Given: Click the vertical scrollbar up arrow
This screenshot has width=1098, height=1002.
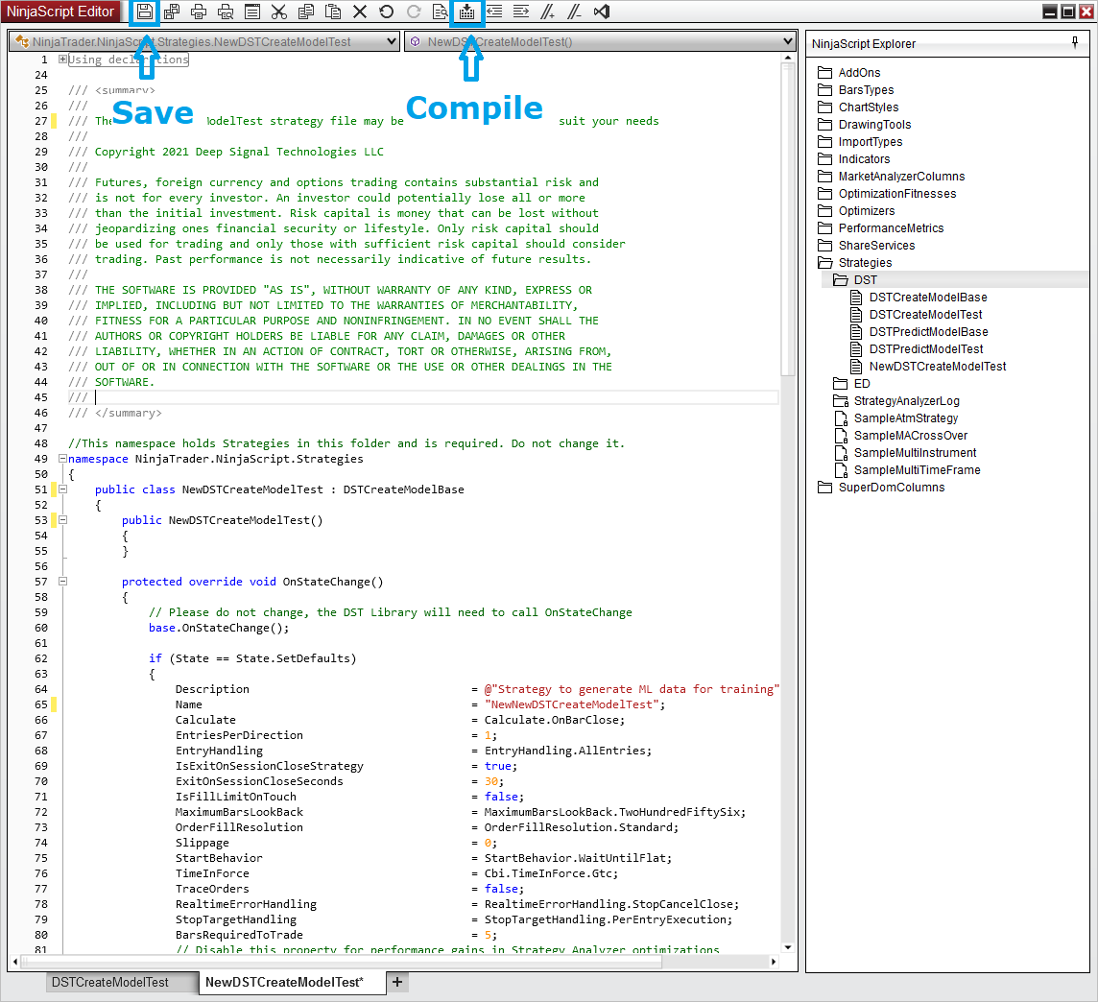Looking at the screenshot, I should coord(788,59).
